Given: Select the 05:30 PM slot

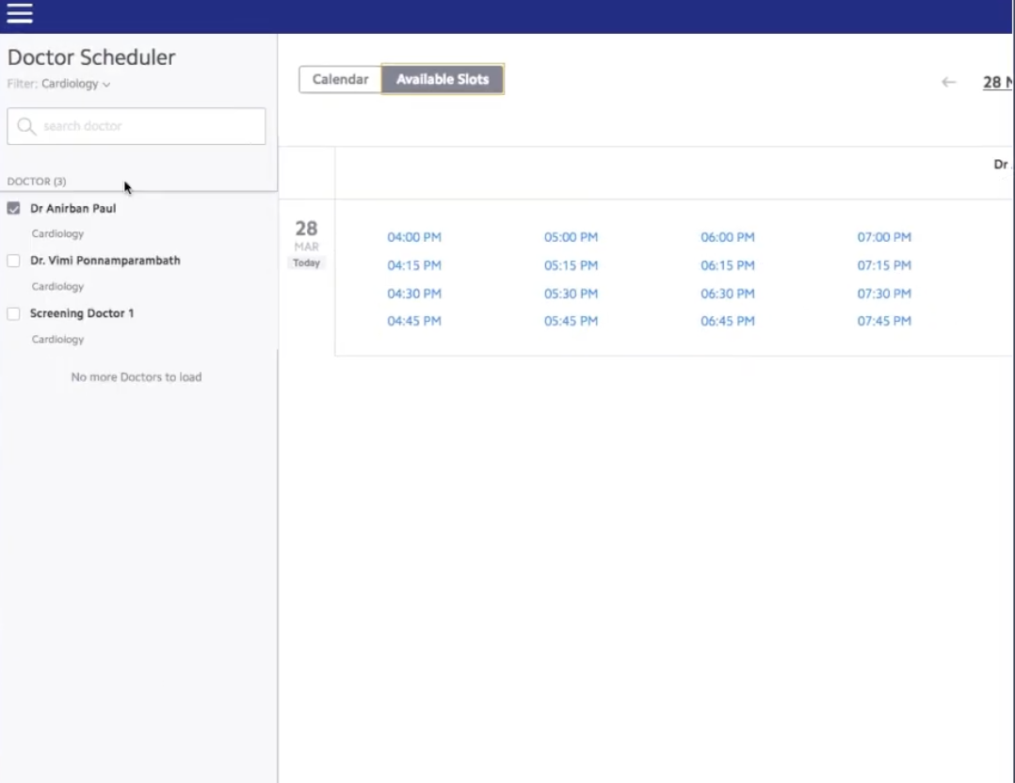Looking at the screenshot, I should coord(571,294).
